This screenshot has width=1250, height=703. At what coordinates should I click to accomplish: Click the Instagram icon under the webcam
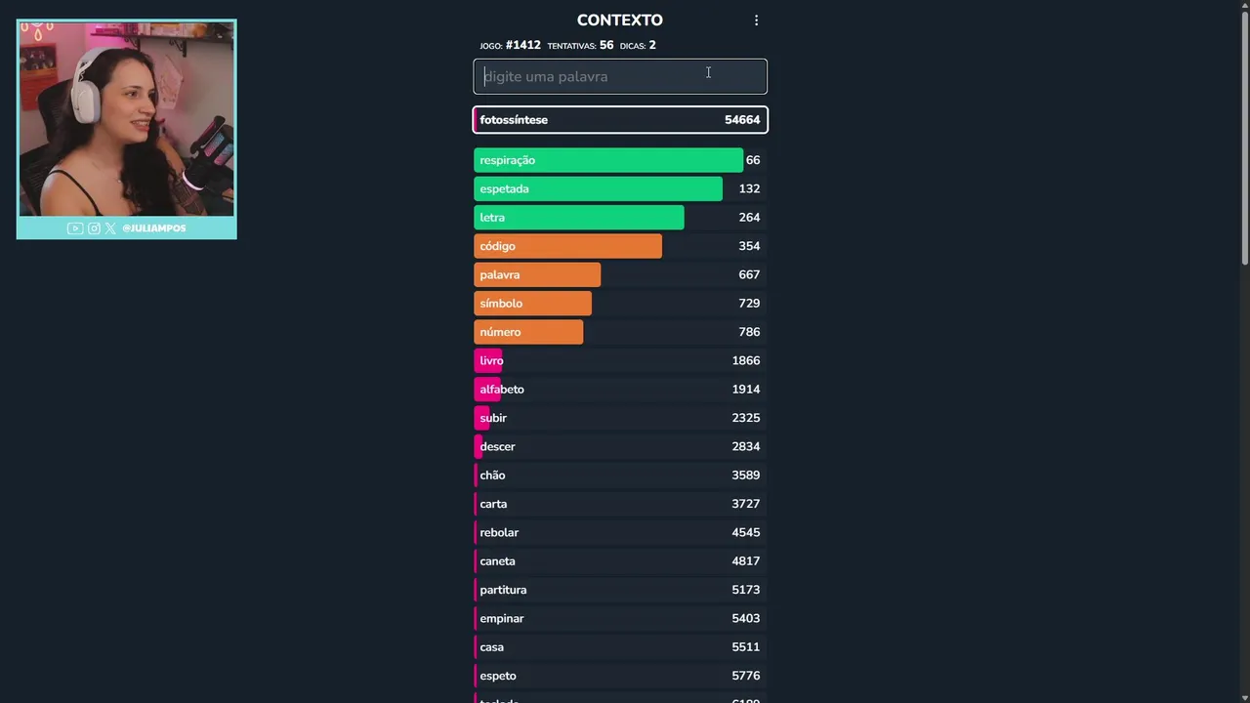point(94,228)
